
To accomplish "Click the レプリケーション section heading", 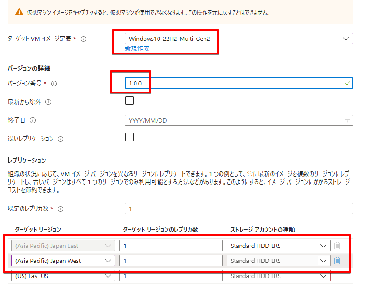I will tap(27, 161).
